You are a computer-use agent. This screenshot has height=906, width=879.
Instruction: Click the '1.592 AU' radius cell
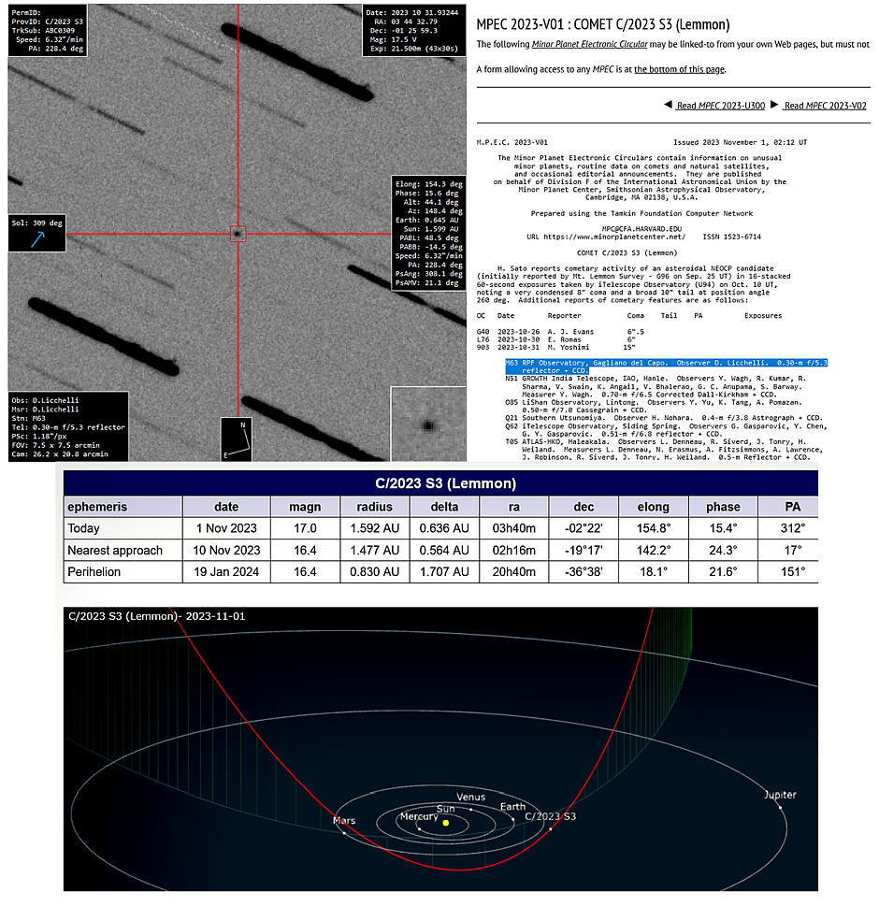[374, 528]
